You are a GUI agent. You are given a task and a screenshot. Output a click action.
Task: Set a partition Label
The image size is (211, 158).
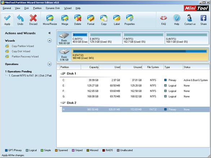117,20
